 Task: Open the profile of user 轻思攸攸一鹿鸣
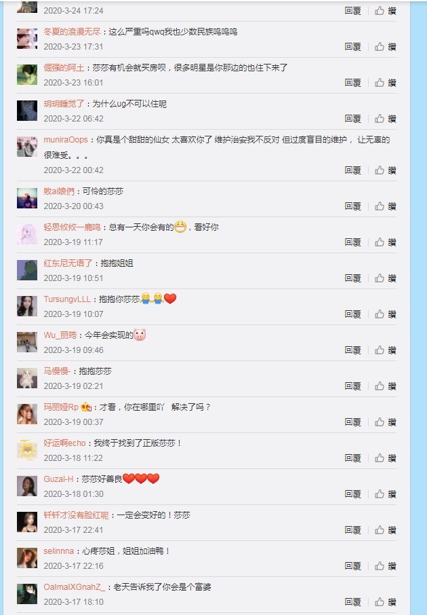72,227
